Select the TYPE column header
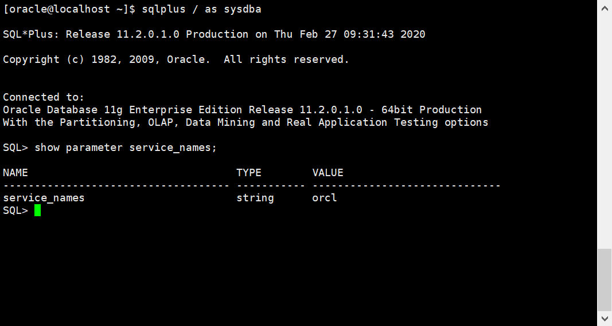The image size is (612, 326). click(x=248, y=173)
